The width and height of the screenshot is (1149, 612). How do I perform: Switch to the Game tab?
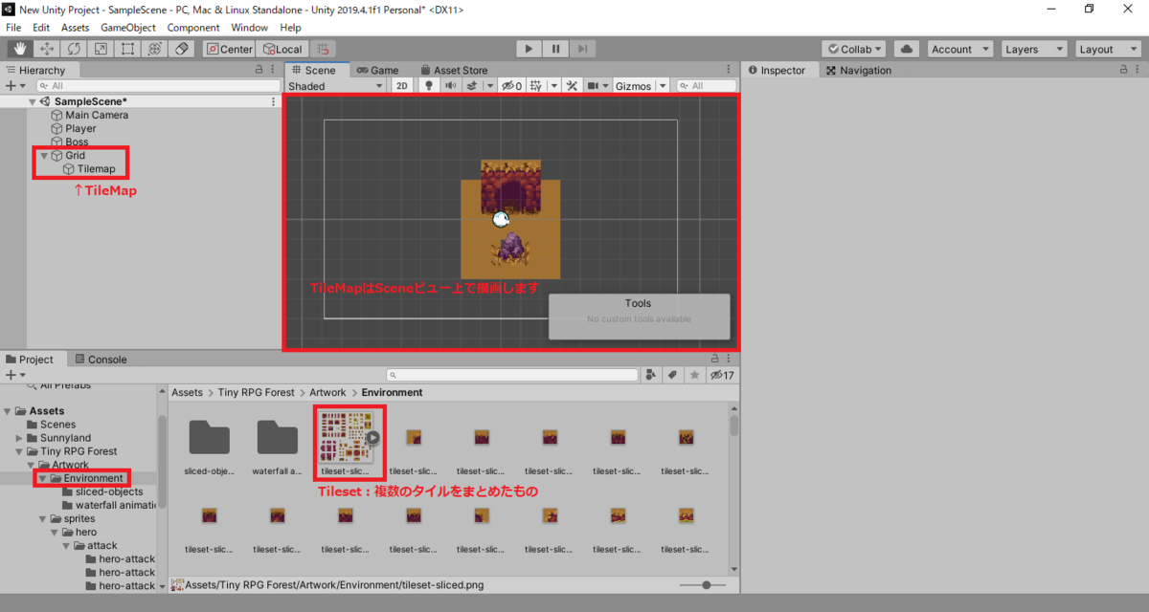pos(376,70)
